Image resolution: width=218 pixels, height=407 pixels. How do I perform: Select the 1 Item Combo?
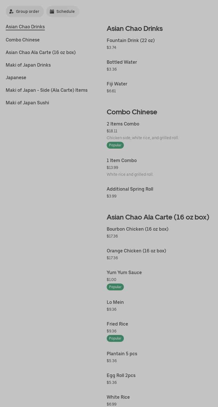click(x=122, y=161)
